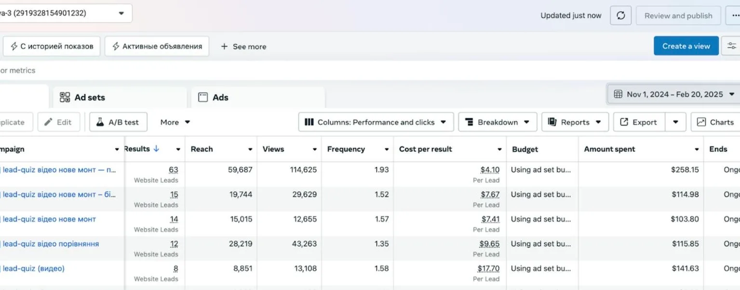This screenshot has width=740, height=290.
Task: Click the A/B test button
Action: click(x=118, y=122)
